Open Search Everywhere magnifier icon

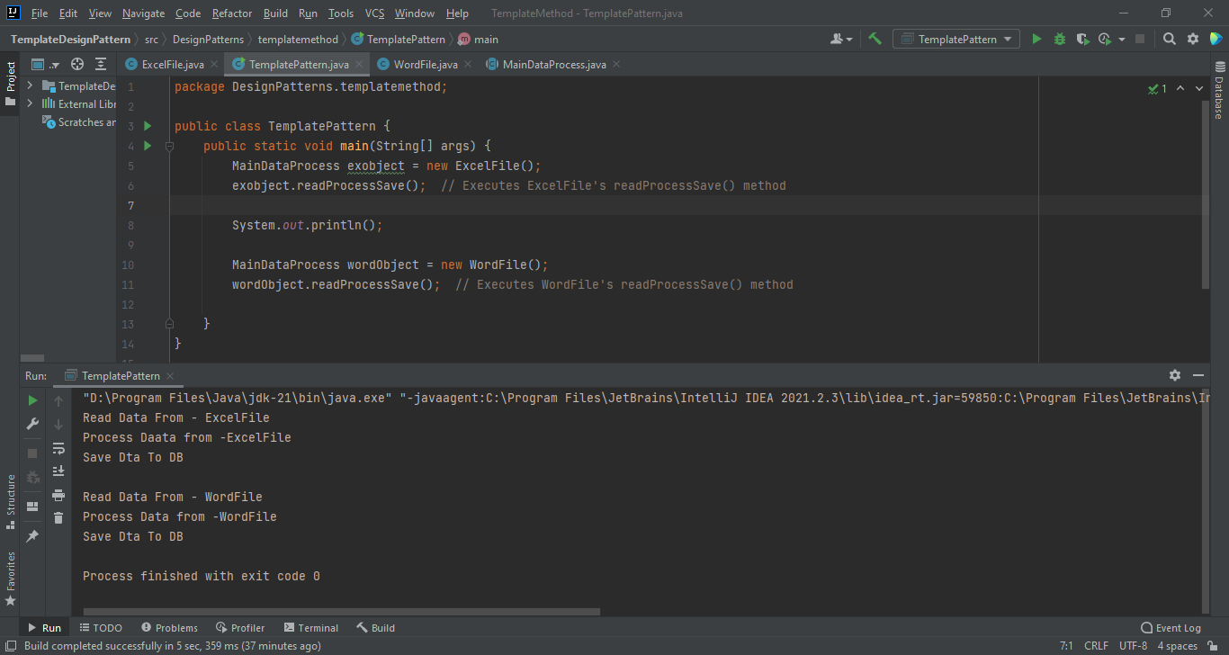(1169, 39)
